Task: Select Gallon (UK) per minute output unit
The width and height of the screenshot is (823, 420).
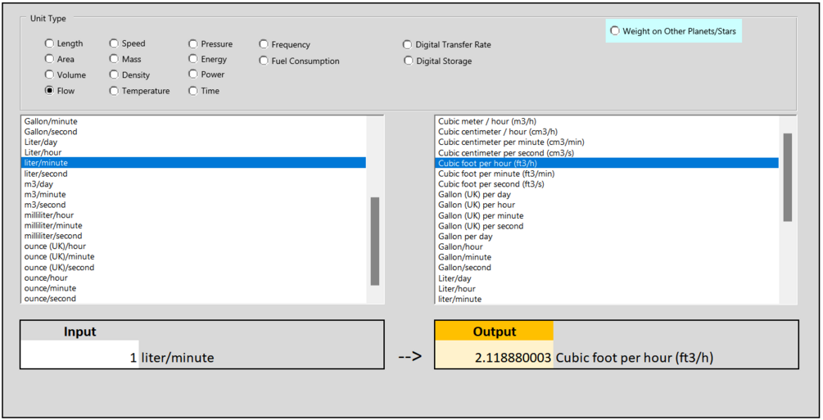Action: 607,215
